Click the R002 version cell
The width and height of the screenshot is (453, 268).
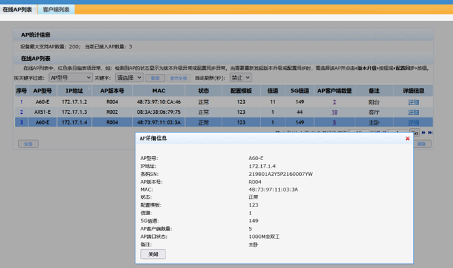(x=112, y=112)
